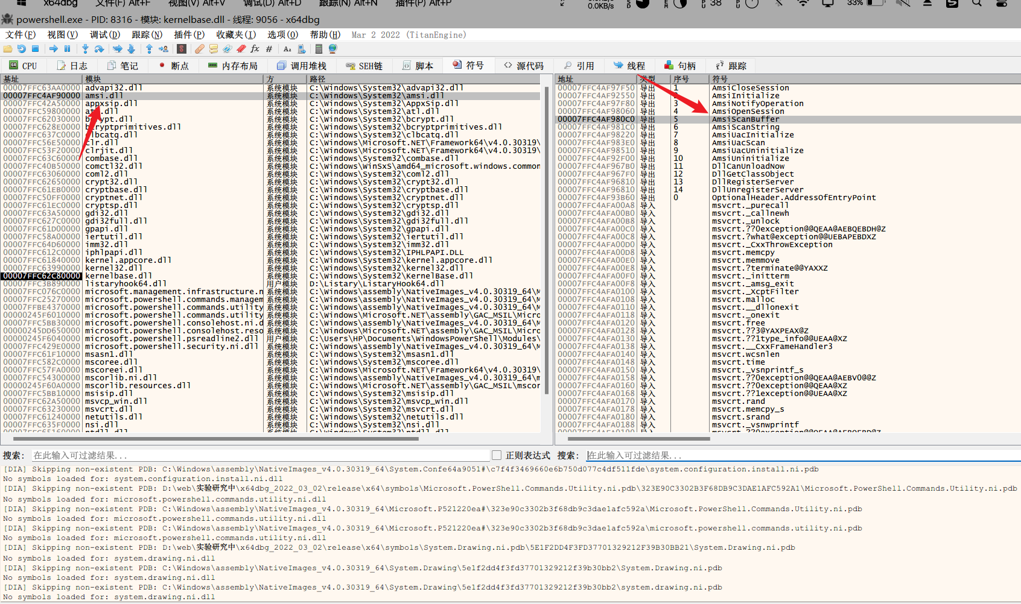Image resolution: width=1021 pixels, height=604 pixels.
Task: Click the Run to User Code icon
Action: click(x=164, y=49)
